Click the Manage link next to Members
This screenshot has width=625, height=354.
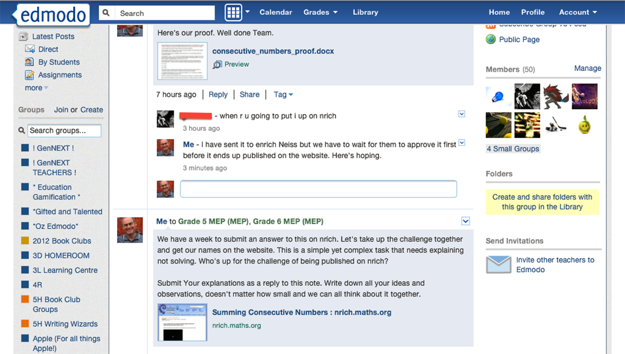coord(587,68)
